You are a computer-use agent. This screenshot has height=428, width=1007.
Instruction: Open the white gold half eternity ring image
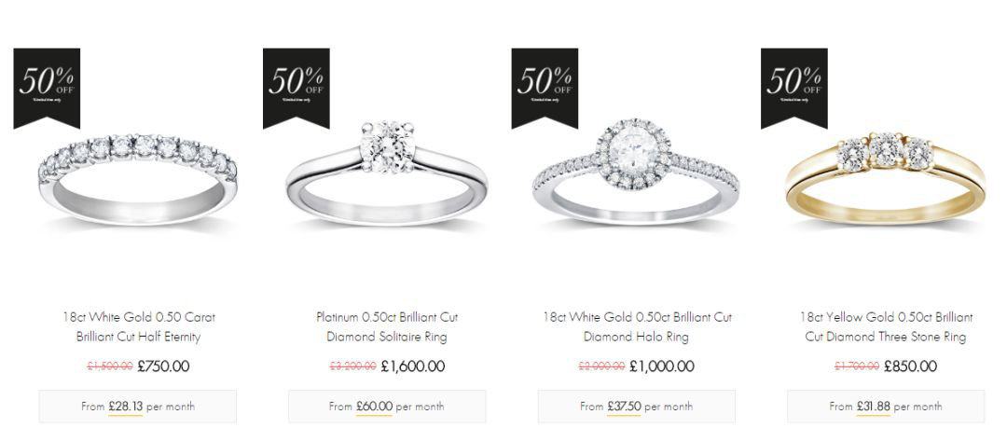point(137,180)
